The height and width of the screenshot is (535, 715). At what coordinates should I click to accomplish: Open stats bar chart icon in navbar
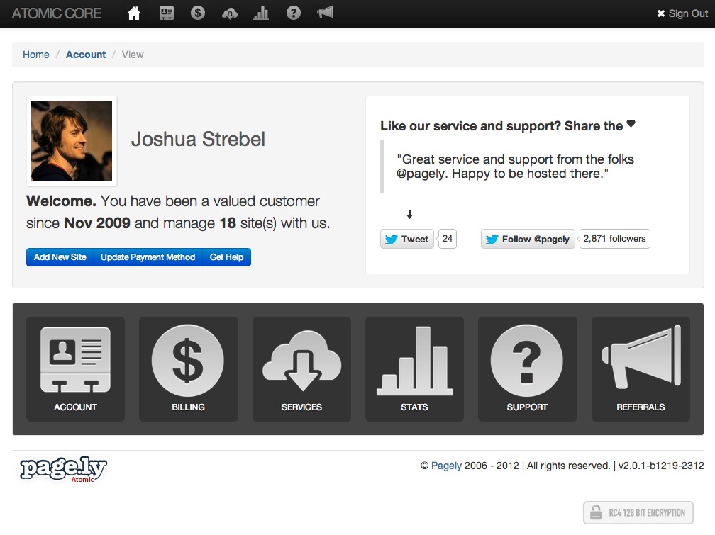tap(261, 13)
